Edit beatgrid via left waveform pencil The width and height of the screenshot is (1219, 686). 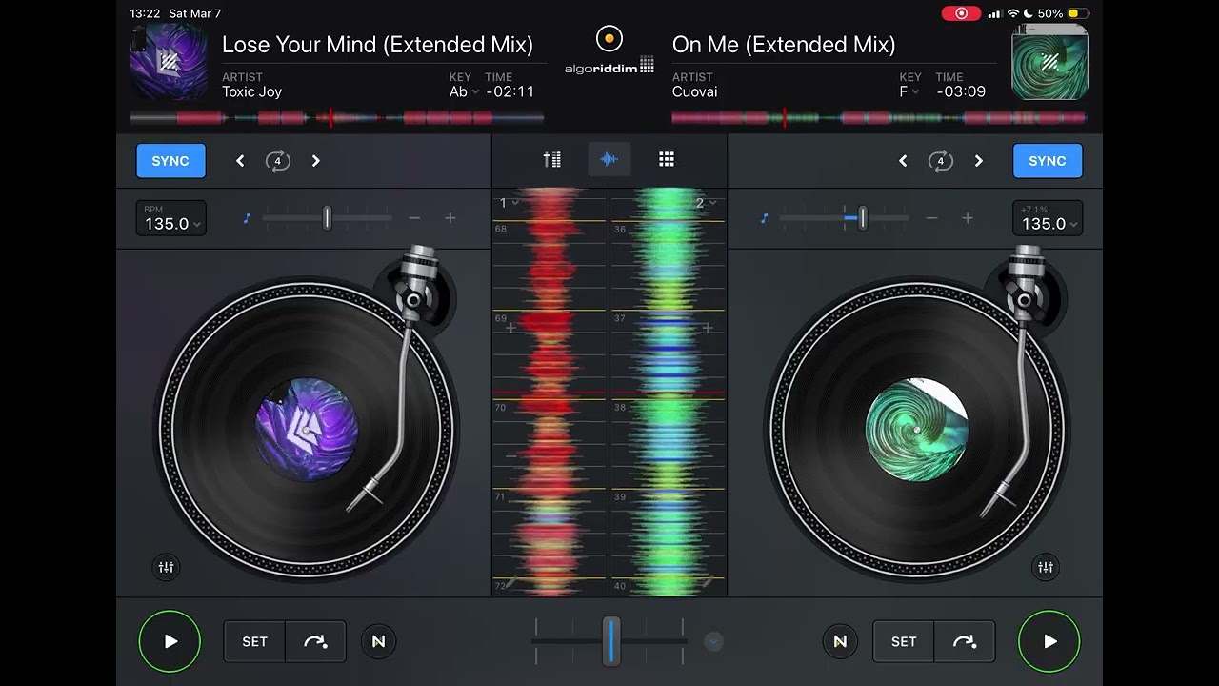(x=510, y=582)
